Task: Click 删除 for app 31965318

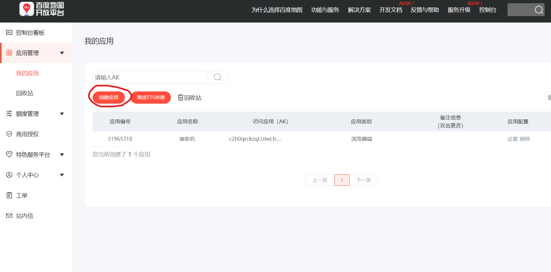Action: pos(525,139)
